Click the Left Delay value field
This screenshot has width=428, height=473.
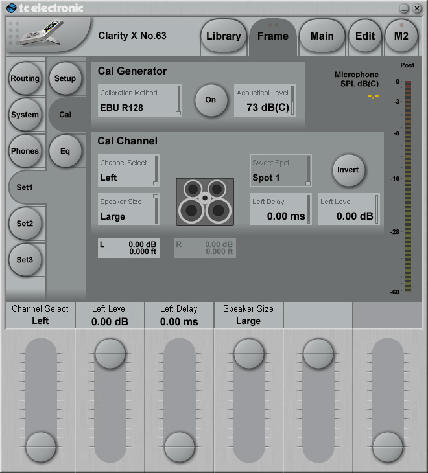281,209
